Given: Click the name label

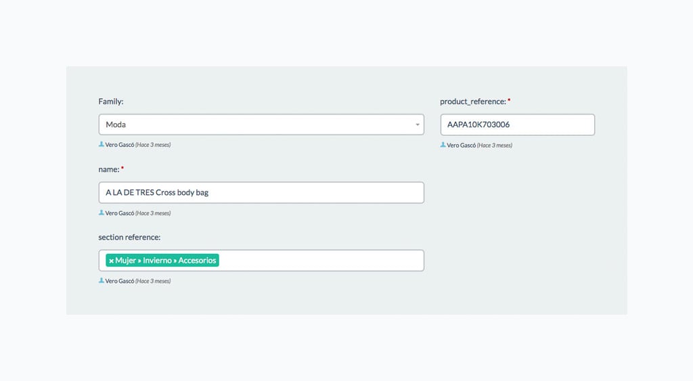Looking at the screenshot, I should tap(109, 169).
